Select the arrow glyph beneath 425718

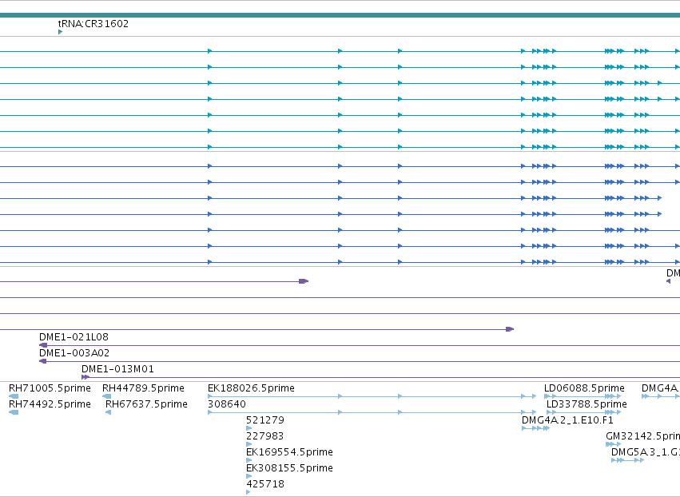click(x=248, y=492)
